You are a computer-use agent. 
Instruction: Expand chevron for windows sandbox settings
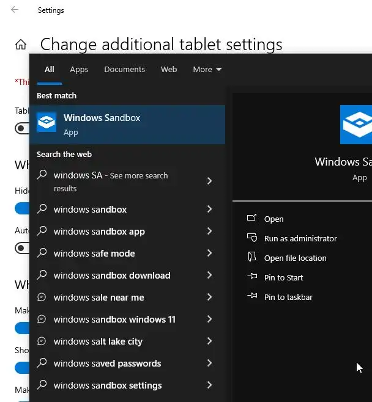pos(209,386)
